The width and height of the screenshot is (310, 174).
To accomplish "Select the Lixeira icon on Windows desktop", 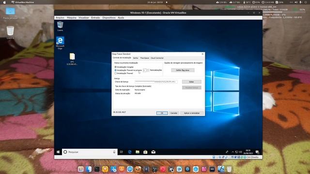I will (60, 26).
